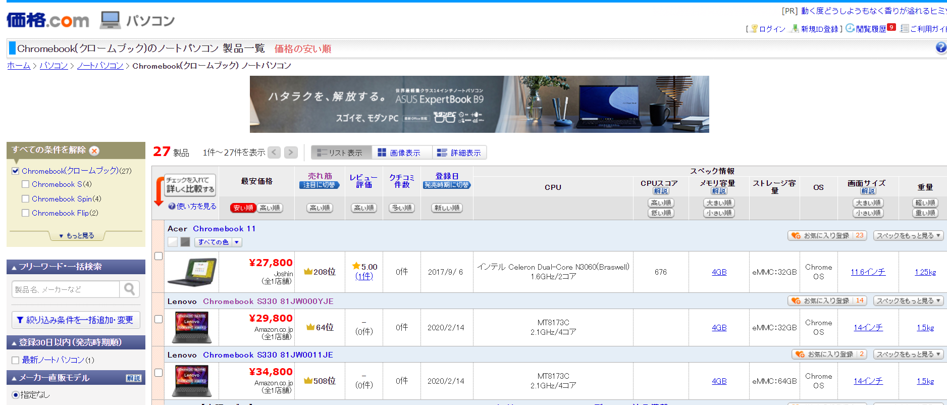Screen dimensions: 947x405
Task: Collapse フリーワード・一括検索 section
Action: [76, 267]
